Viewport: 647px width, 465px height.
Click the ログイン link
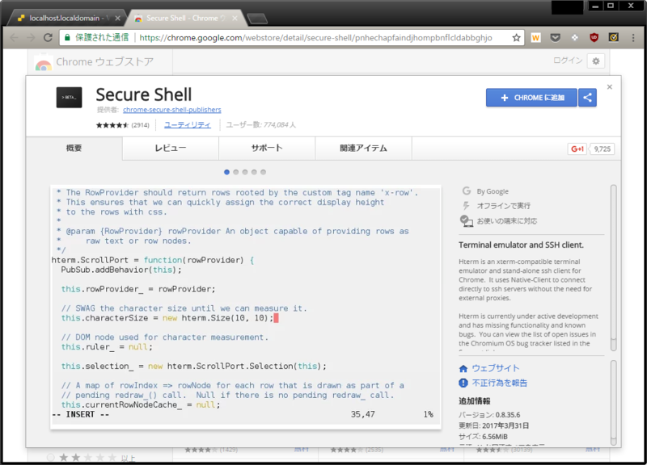[568, 61]
